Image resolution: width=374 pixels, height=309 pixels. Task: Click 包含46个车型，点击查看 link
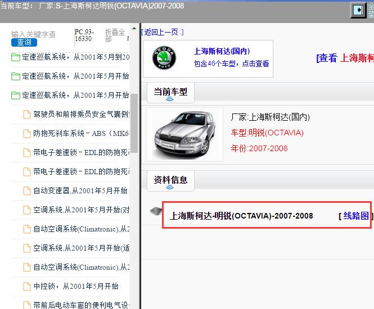[x=231, y=63]
